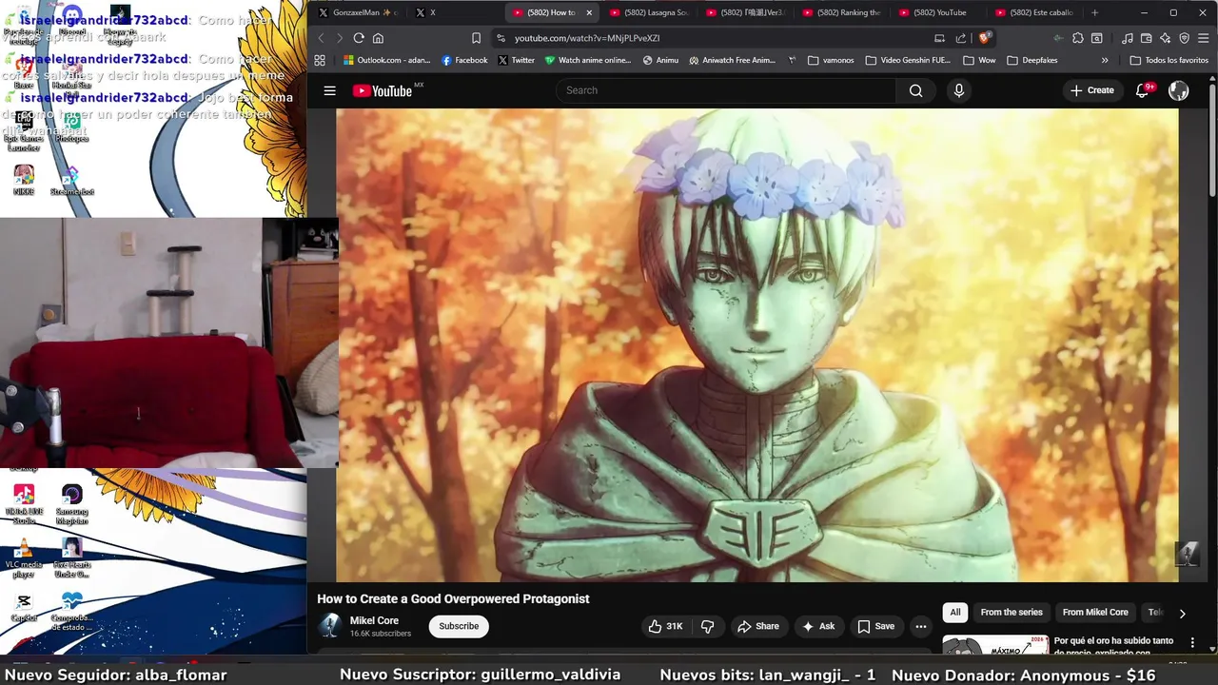Open a new browser tab
Screen dimensions: 1218x685
(x=1094, y=12)
